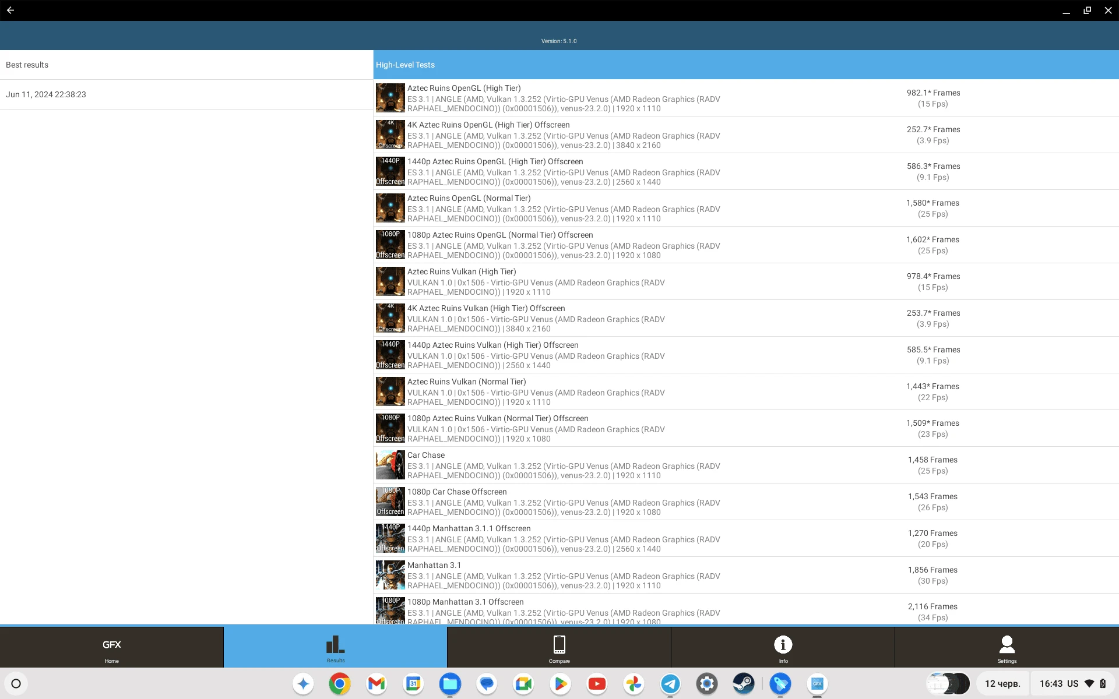Open the Info tab

(783, 647)
